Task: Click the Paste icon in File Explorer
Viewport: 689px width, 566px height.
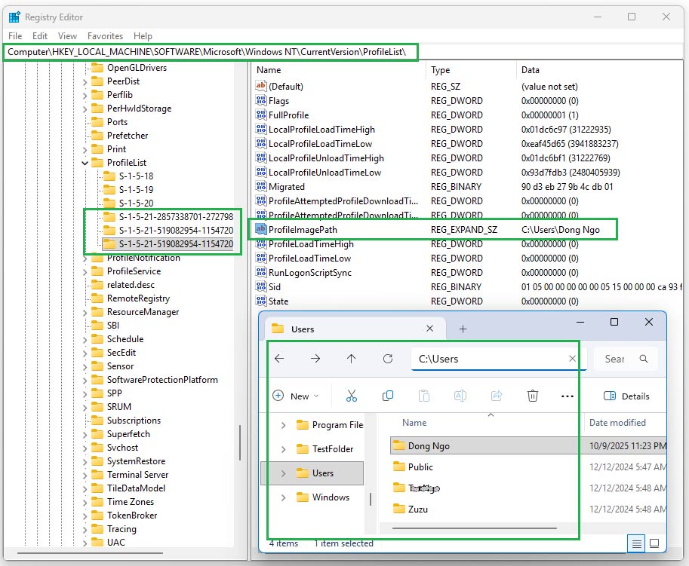Action: click(424, 396)
